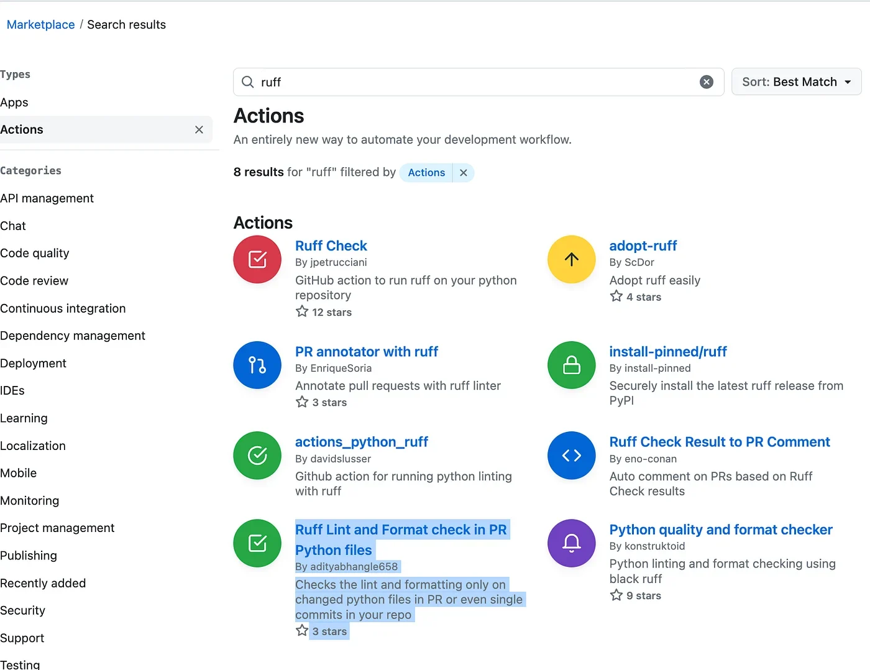Open the API management category
Image resolution: width=870 pixels, height=670 pixels.
pyautogui.click(x=47, y=198)
